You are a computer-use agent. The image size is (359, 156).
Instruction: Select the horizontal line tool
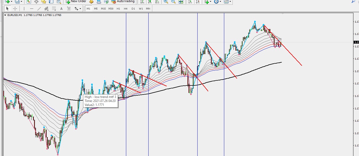pos(32,9)
